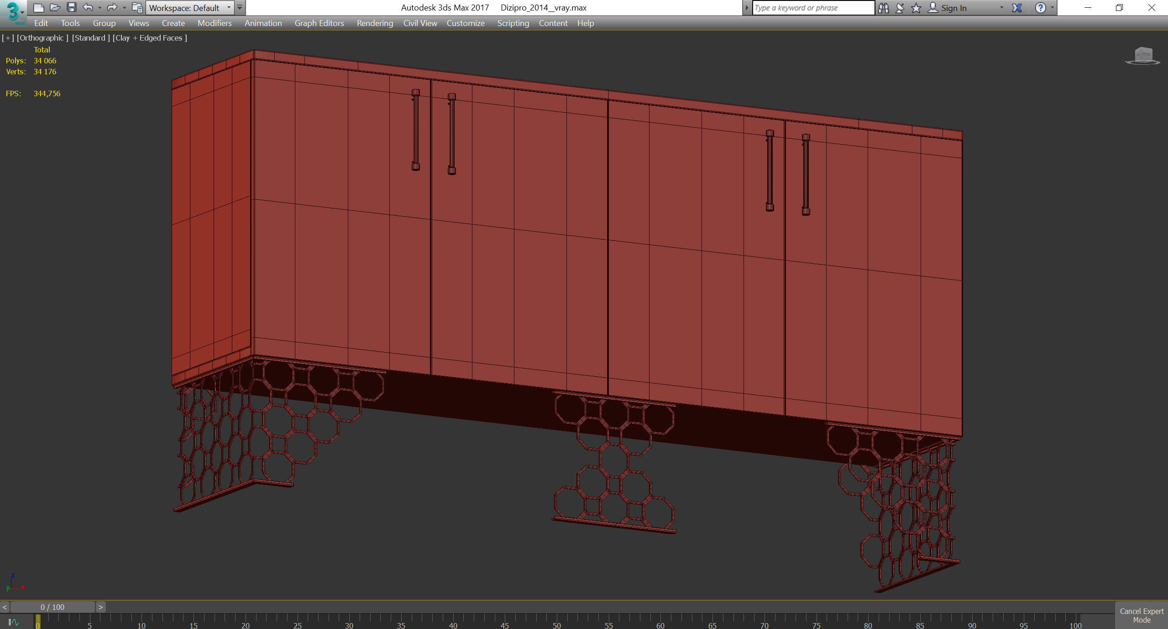
Task: Open Autodesk Exchange Apps X icon
Action: pos(1017,8)
